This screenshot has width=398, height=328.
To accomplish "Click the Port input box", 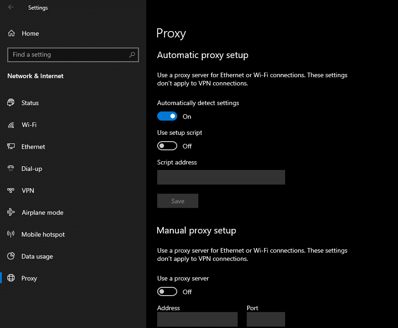I will (266, 319).
